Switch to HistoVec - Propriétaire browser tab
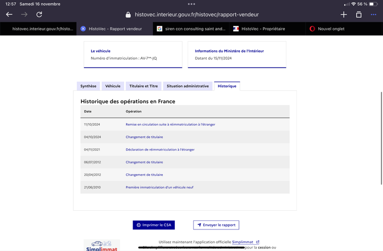This screenshot has width=383, height=251. 268,29
